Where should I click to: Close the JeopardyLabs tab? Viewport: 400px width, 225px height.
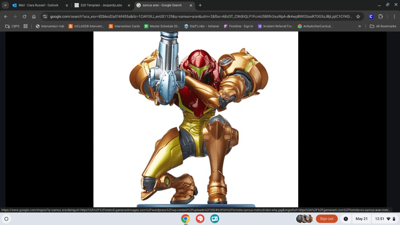[129, 5]
